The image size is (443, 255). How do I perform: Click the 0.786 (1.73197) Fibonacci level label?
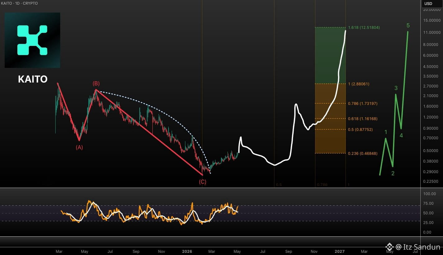(x=363, y=103)
